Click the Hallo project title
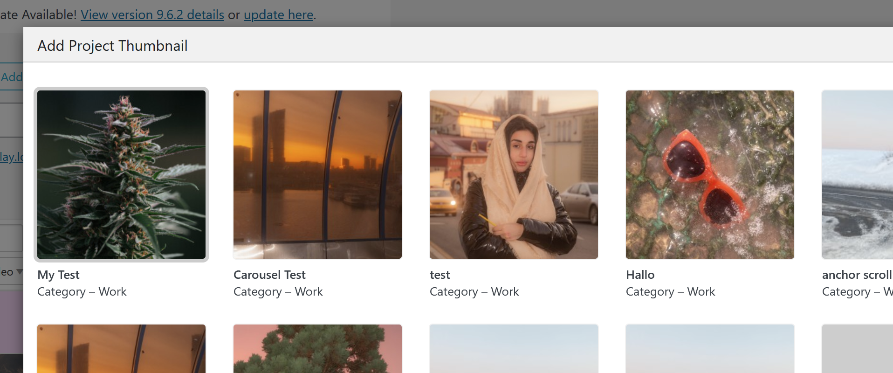The width and height of the screenshot is (893, 373). pyautogui.click(x=640, y=275)
